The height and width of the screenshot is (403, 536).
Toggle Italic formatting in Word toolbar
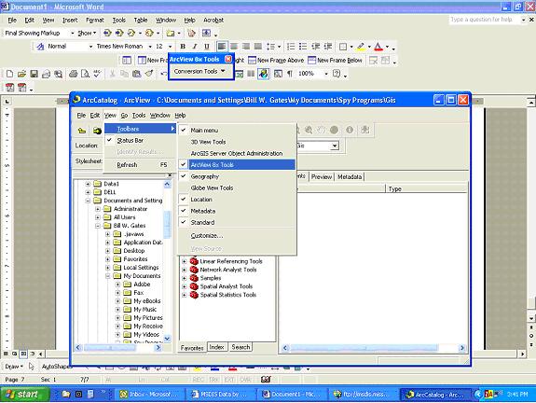click(195, 47)
